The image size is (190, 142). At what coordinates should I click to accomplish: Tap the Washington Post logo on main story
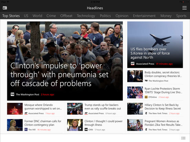coord(12,94)
